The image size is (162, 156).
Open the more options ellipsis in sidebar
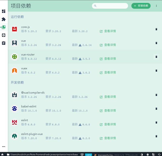[4, 146]
